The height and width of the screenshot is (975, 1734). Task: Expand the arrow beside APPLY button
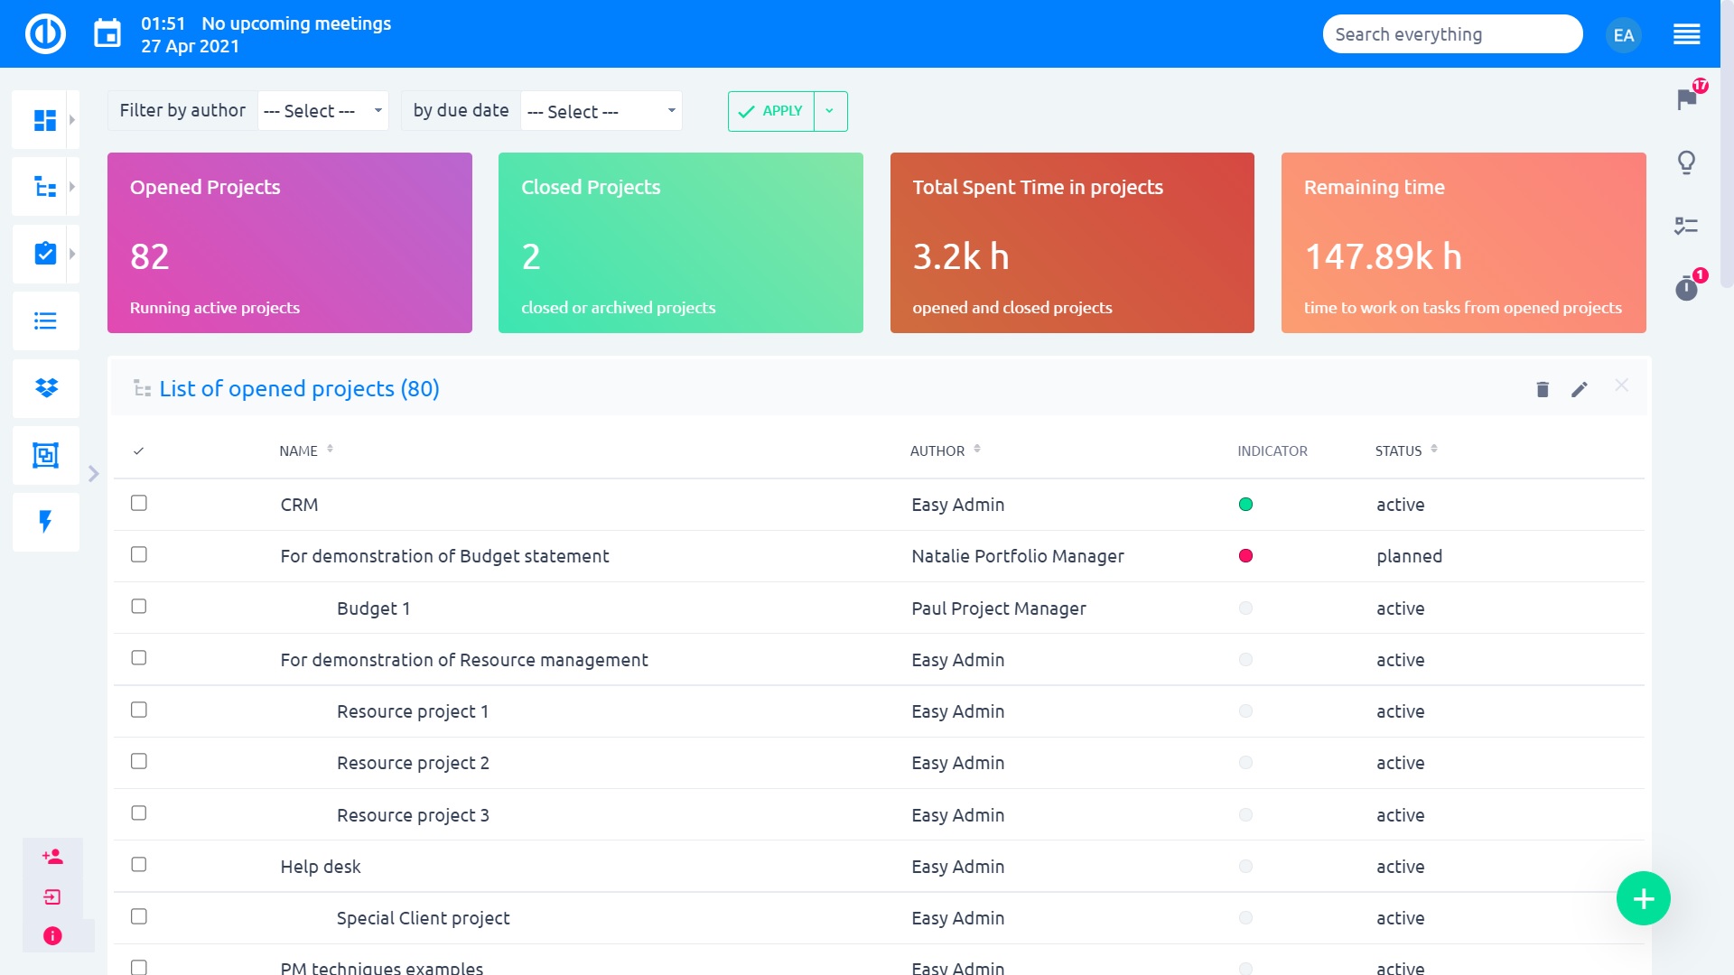pyautogui.click(x=830, y=110)
